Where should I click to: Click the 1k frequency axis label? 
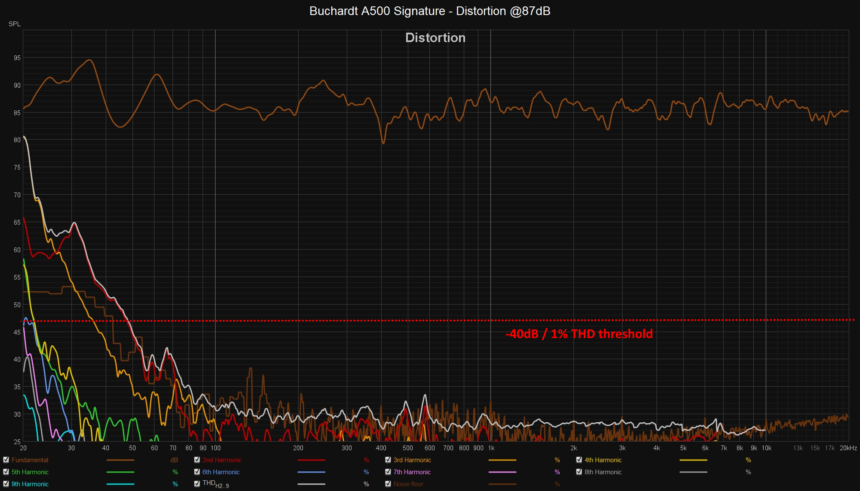491,448
